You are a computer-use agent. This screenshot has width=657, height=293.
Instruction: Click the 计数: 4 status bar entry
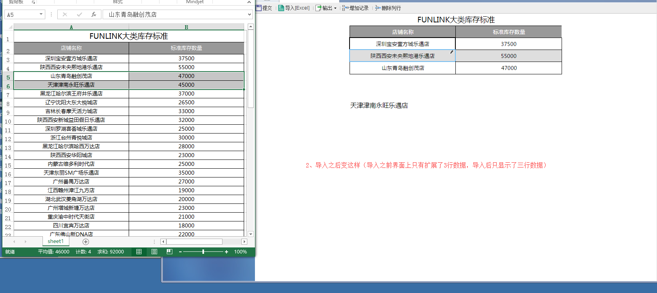[83, 252]
